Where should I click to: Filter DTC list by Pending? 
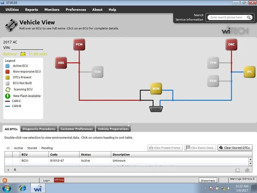(x=47, y=148)
